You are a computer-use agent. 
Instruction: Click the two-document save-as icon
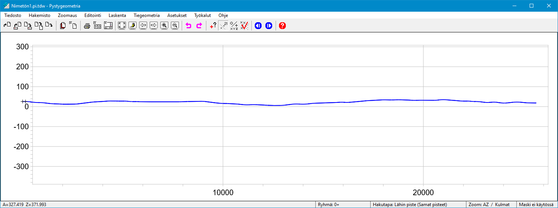[39, 26]
